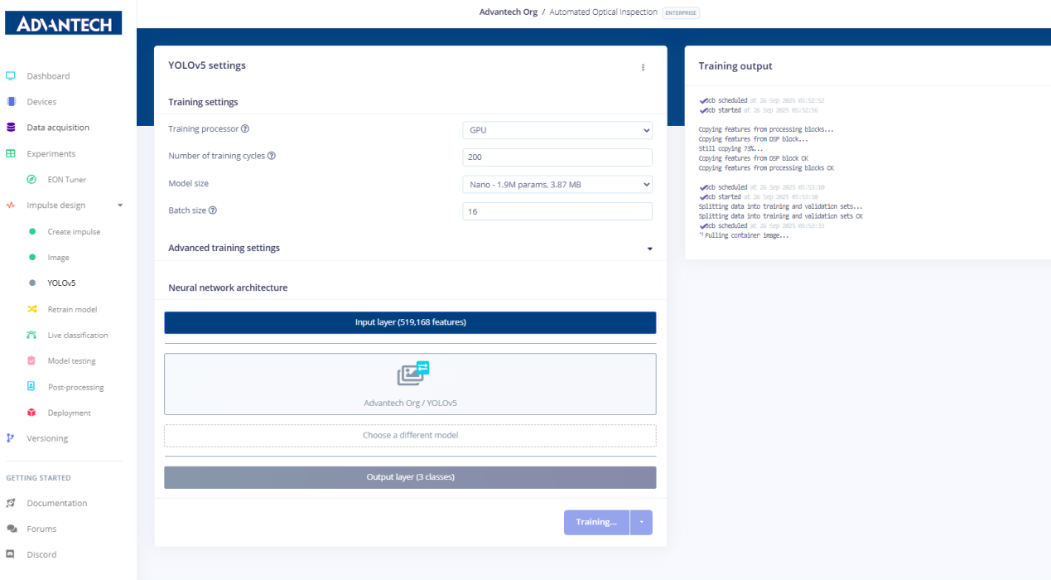
Task: Open Dashboard in the sidebar
Action: pos(48,75)
